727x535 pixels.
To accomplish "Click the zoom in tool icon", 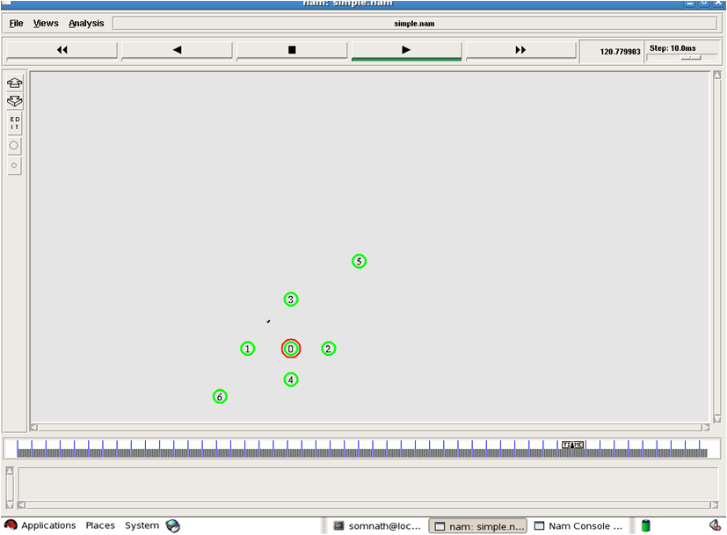I will coord(14,83).
